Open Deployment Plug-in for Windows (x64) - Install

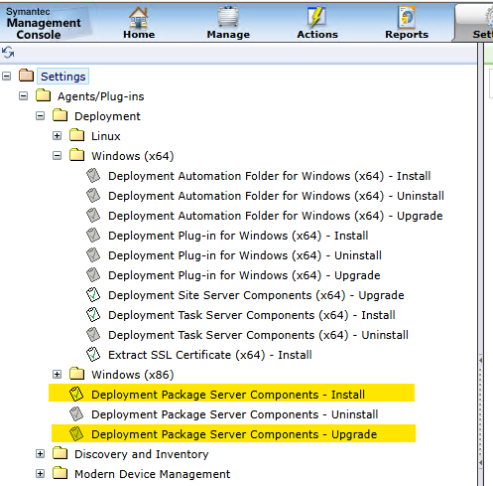coord(238,236)
